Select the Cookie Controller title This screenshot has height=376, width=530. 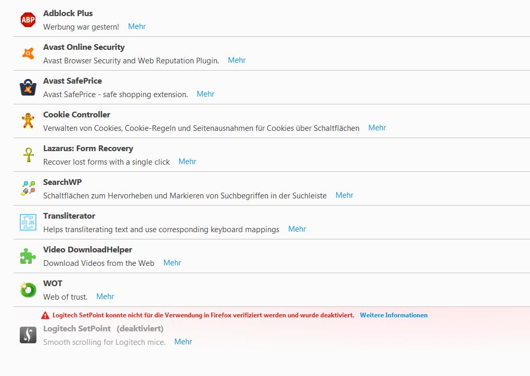tap(77, 115)
